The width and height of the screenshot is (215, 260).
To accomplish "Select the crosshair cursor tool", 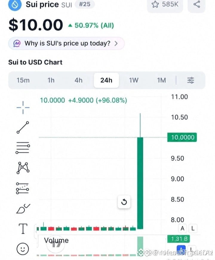I will [23, 108].
